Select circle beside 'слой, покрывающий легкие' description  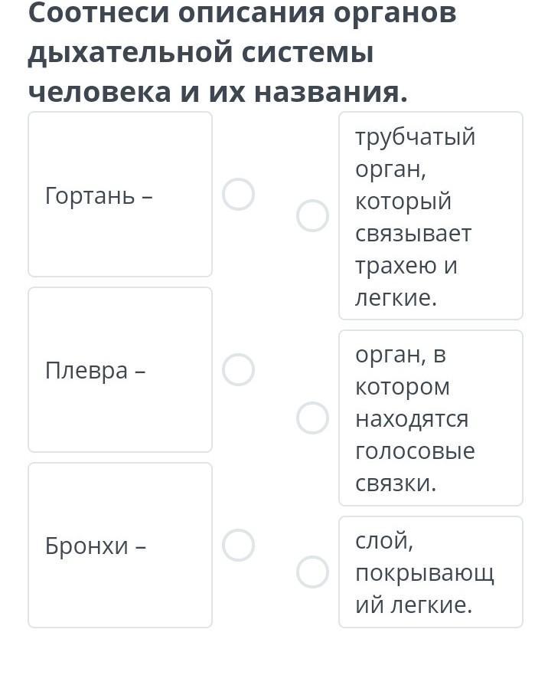(312, 572)
